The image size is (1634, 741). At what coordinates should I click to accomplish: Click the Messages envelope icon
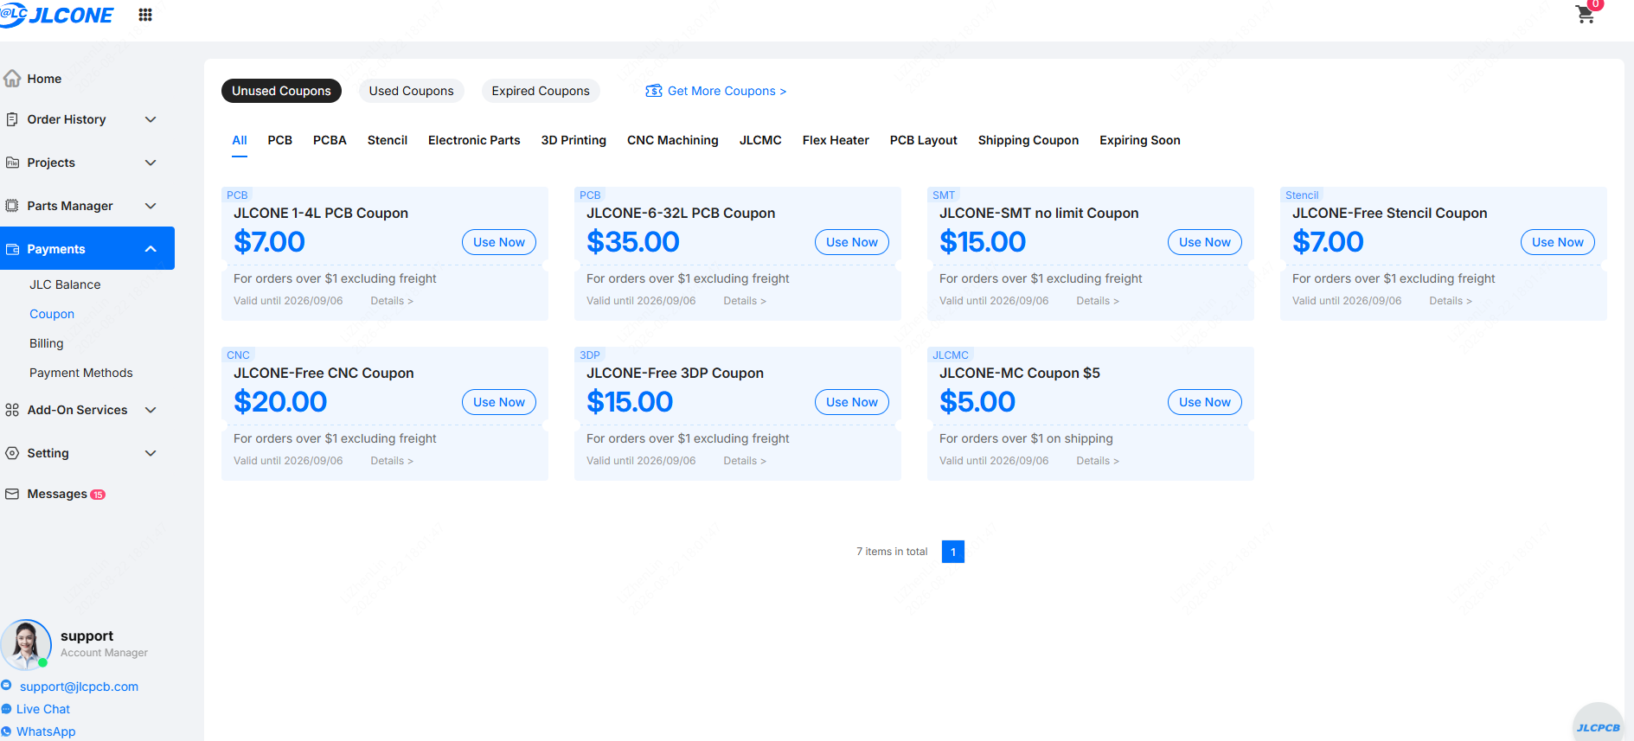tap(12, 494)
